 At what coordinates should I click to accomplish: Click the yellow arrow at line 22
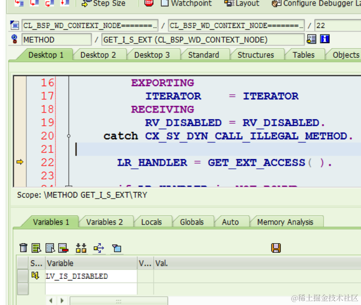point(20,162)
